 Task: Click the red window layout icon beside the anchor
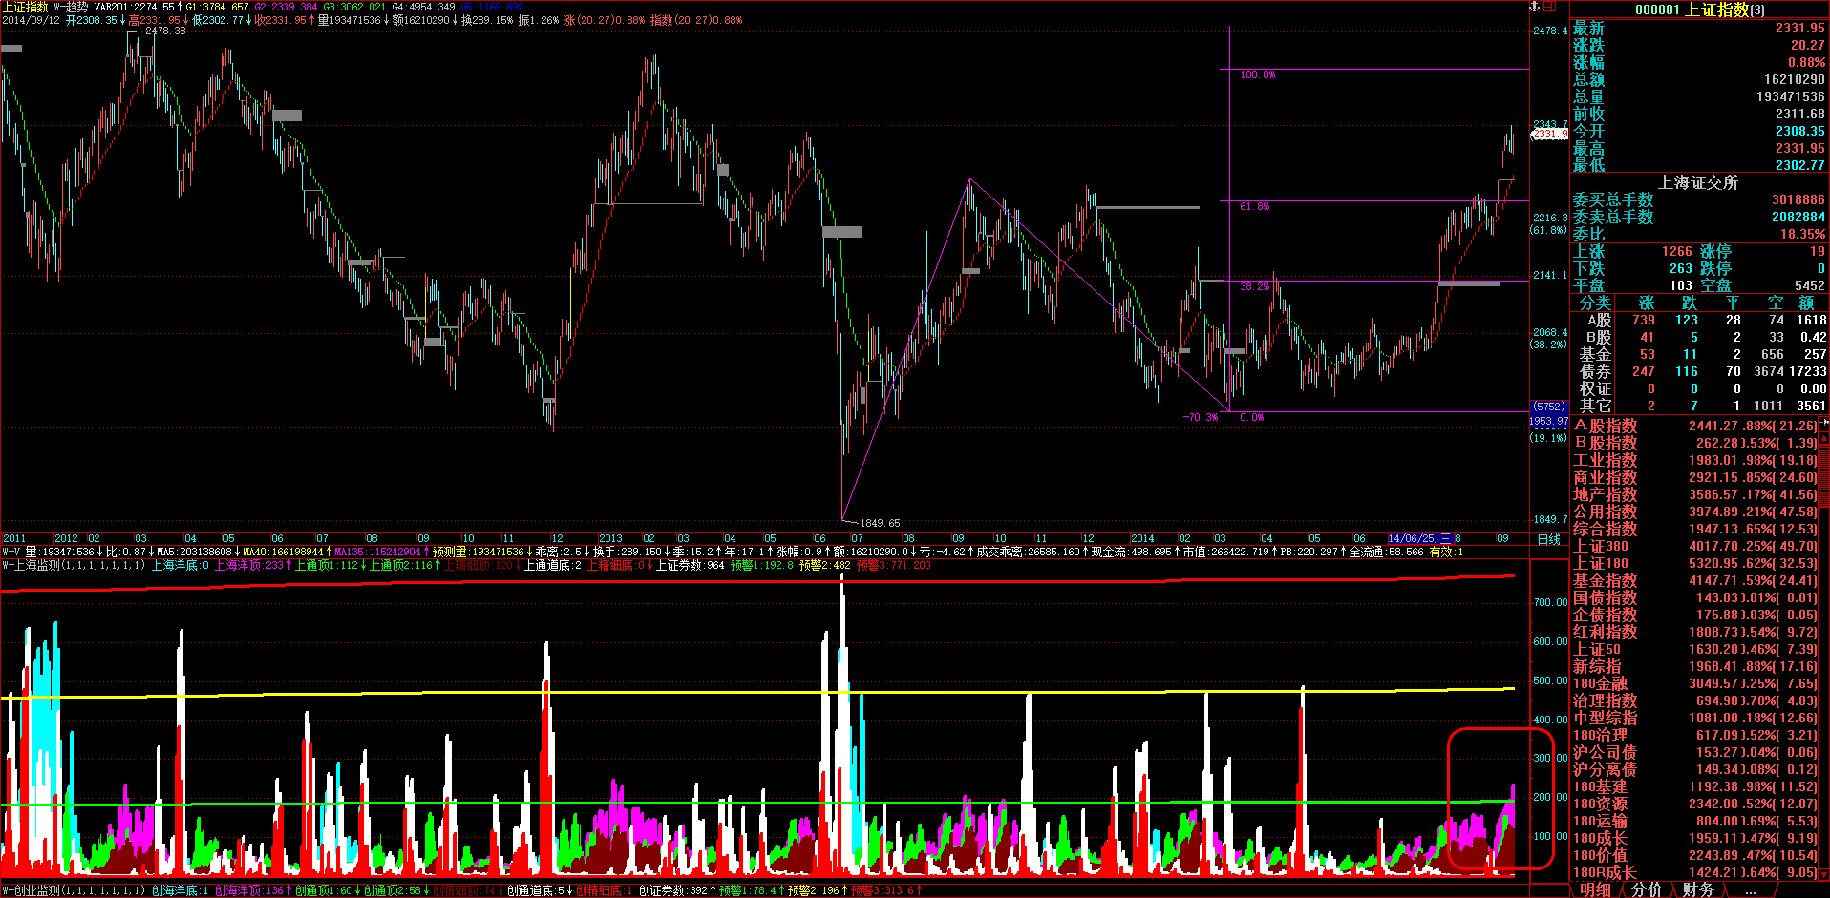[1550, 7]
